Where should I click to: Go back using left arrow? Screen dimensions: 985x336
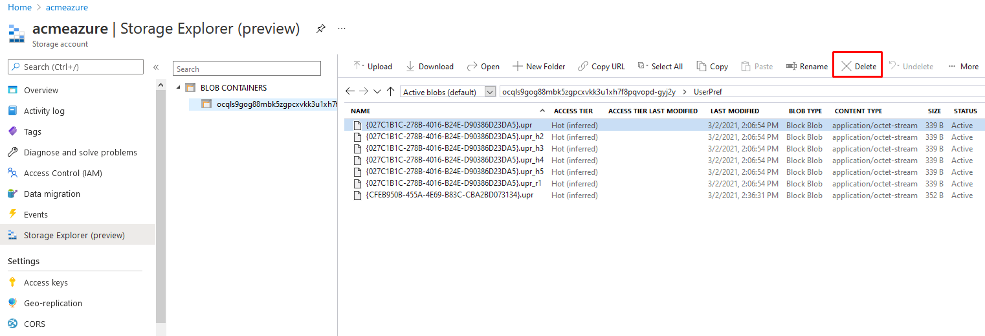[350, 92]
